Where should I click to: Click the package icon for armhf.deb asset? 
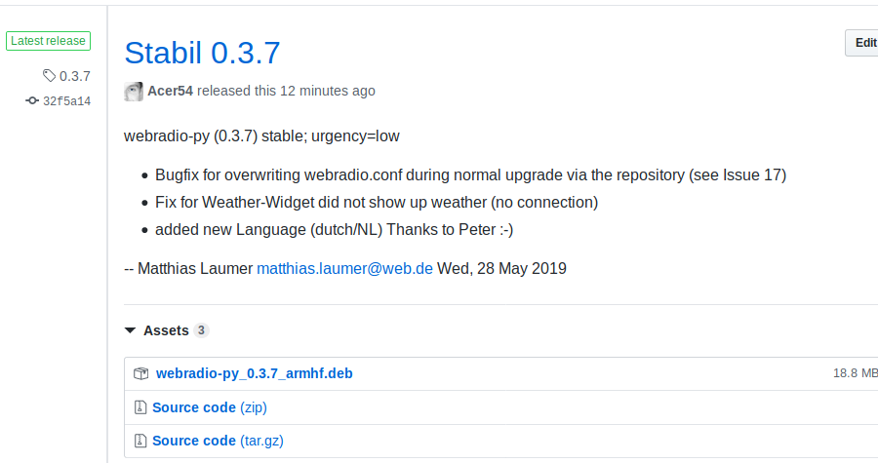pos(141,373)
